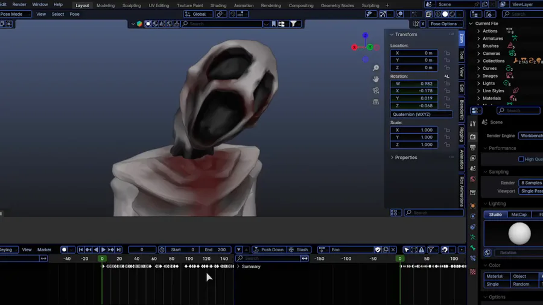543x305 pixels.
Task: Open the Scene properties tab icon
Action: pyautogui.click(x=472, y=168)
